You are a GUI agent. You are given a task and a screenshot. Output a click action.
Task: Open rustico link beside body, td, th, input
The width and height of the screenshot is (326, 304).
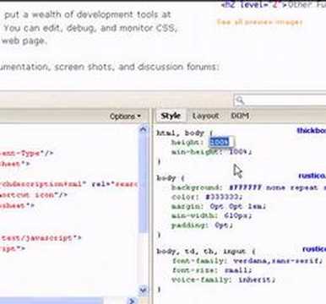[314, 249]
